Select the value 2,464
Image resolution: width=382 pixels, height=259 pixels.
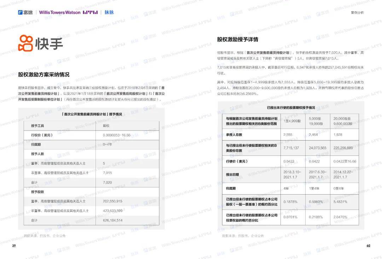[x=313, y=134]
